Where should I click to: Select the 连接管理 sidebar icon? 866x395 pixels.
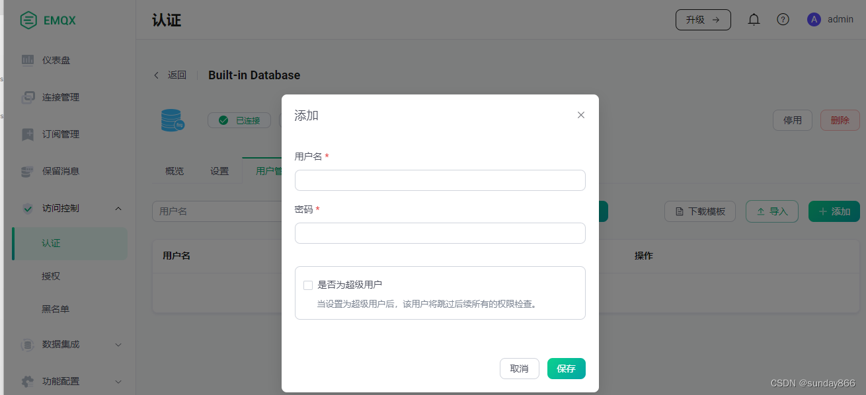(x=27, y=97)
